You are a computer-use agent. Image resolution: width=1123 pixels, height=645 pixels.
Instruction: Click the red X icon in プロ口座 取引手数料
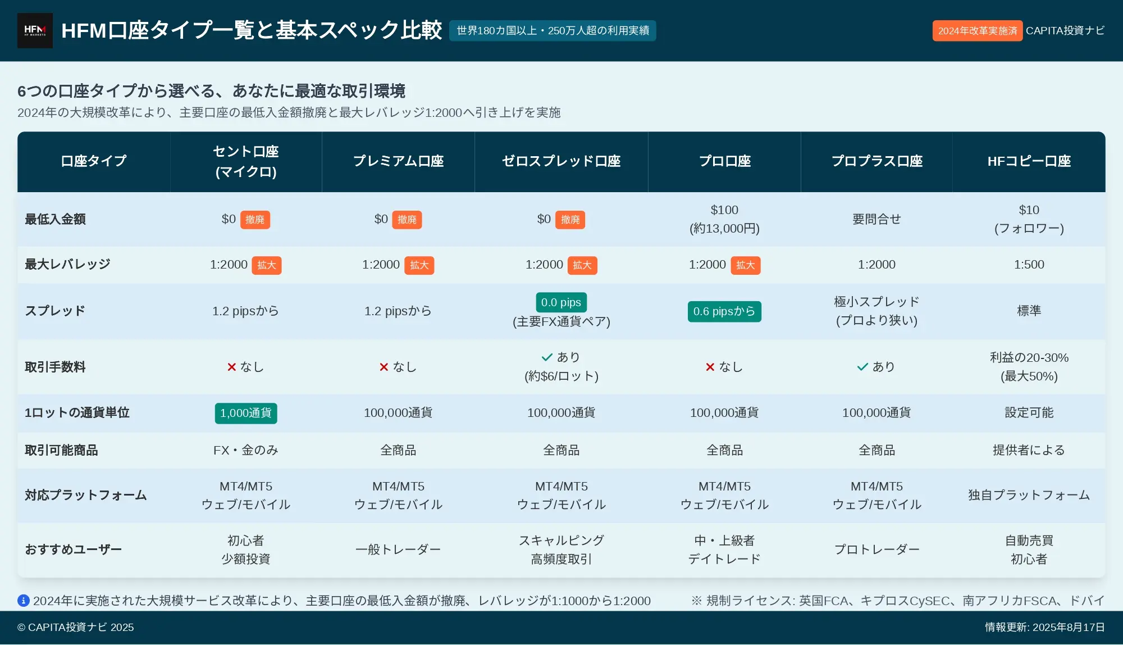[x=710, y=367]
